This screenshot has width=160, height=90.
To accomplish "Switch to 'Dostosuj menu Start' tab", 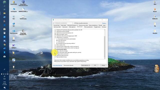I will 83,25.
